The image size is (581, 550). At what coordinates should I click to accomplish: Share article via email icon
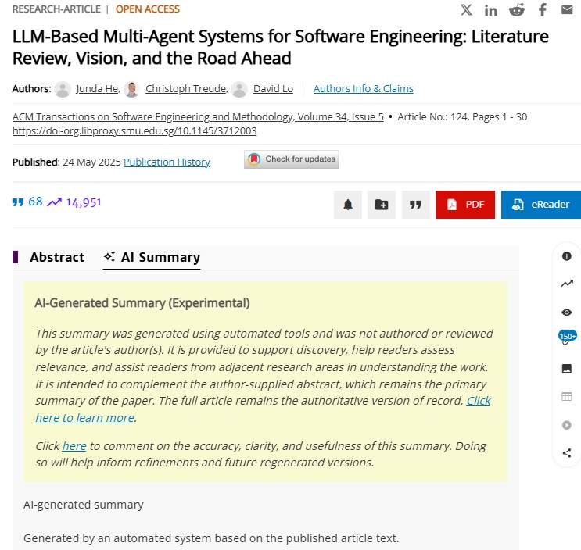coord(567,9)
